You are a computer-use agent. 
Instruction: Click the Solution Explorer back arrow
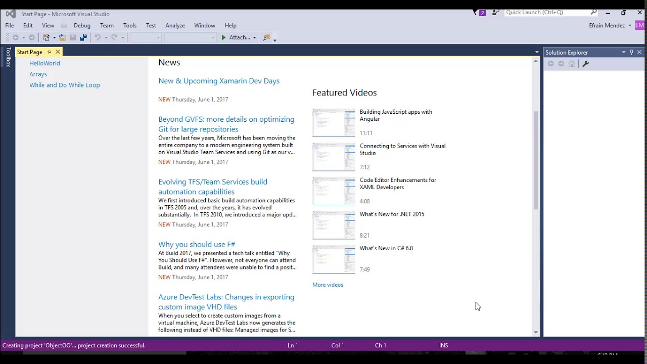pyautogui.click(x=550, y=64)
